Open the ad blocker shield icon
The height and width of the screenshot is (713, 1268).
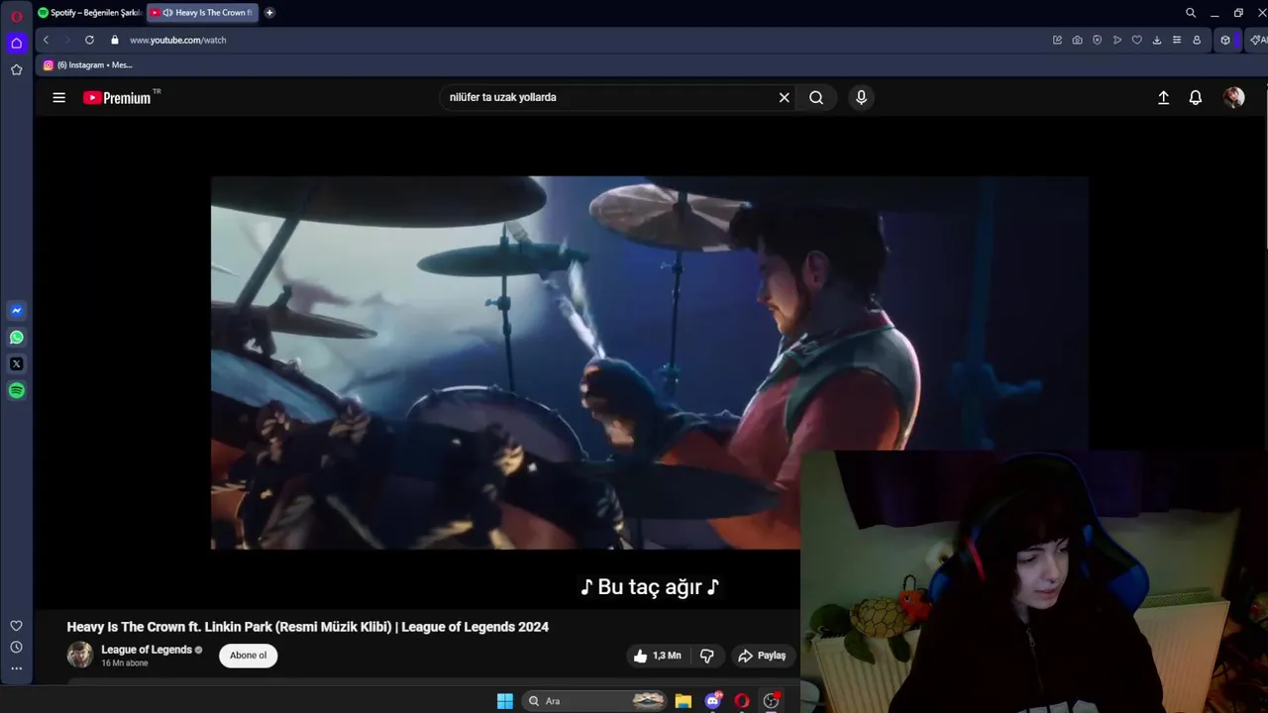pyautogui.click(x=1097, y=40)
